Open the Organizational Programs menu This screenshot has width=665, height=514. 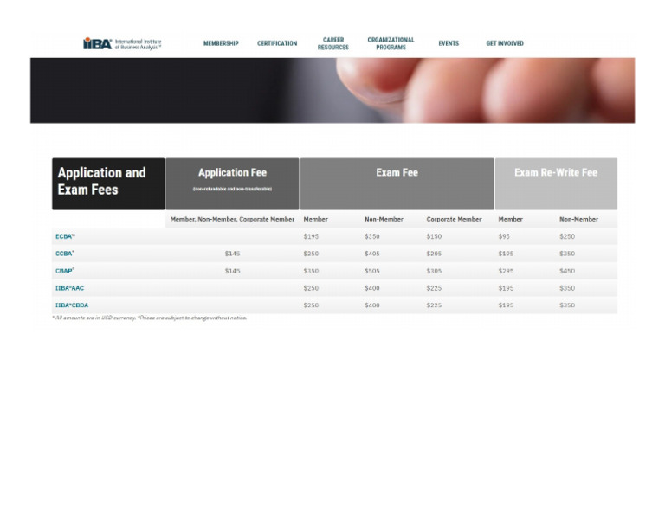391,43
